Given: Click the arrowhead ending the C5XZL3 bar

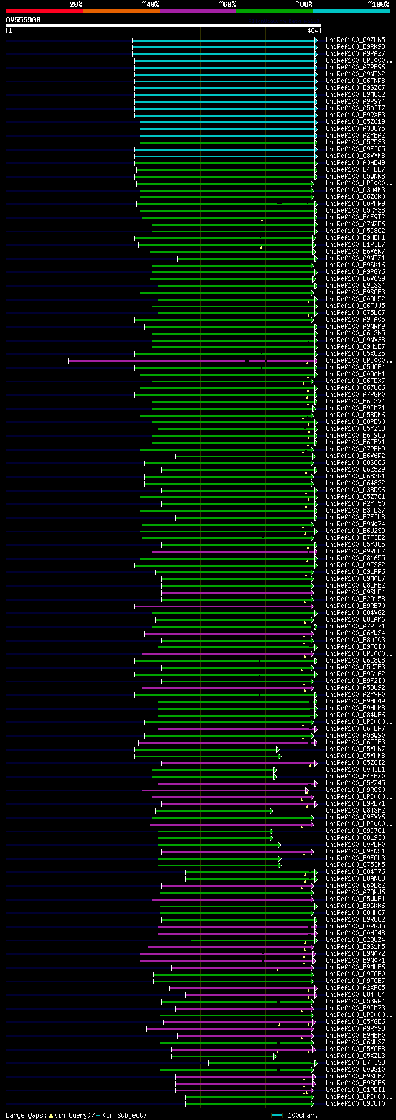Looking at the screenshot, I should click(x=275, y=1056).
